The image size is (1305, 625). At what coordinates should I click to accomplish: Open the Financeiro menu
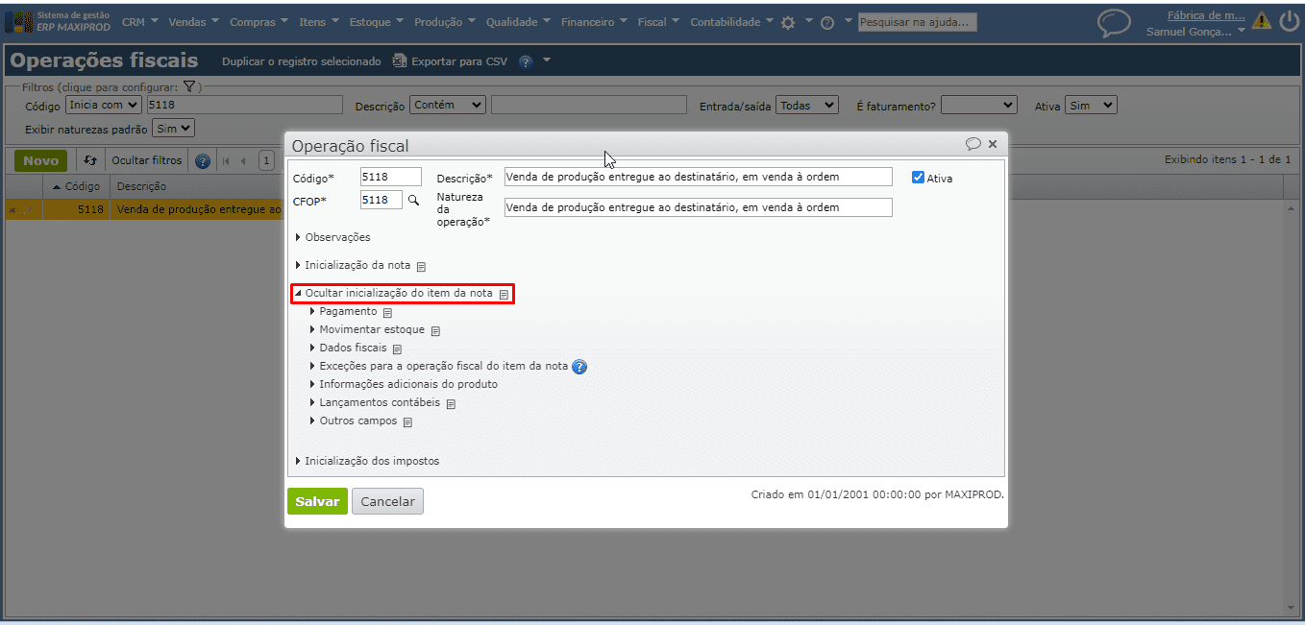point(595,22)
